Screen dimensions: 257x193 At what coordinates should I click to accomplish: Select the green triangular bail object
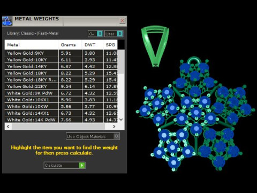155,46
